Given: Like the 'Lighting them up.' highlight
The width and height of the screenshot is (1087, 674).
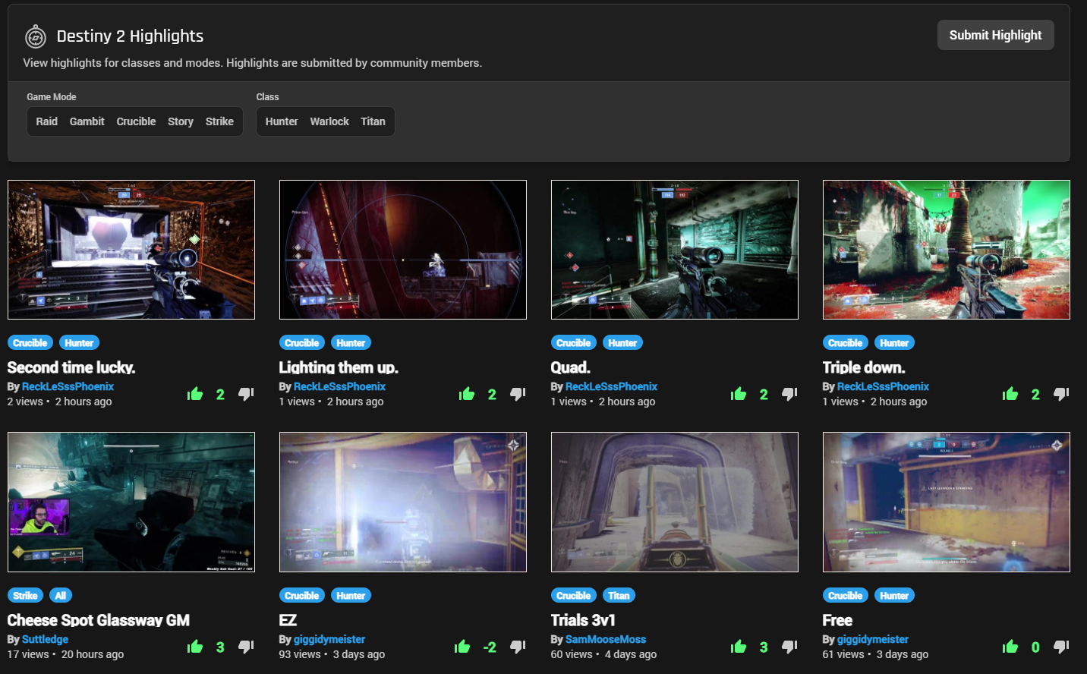Looking at the screenshot, I should point(467,394).
